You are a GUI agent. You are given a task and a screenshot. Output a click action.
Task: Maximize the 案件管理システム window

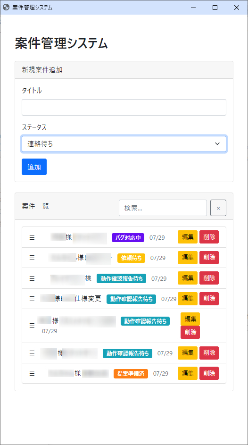215,8
